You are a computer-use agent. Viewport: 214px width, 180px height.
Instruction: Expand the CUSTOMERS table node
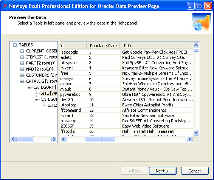pos(22,75)
